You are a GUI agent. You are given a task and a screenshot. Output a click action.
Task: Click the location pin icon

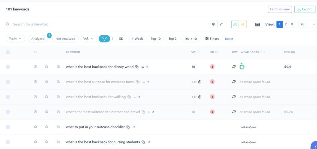pos(214,24)
